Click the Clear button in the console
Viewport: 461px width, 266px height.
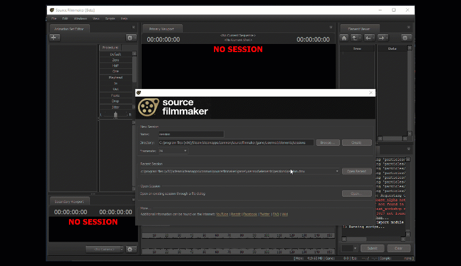399,249
